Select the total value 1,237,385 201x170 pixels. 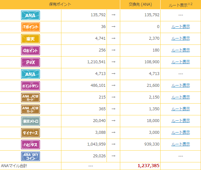149,166
